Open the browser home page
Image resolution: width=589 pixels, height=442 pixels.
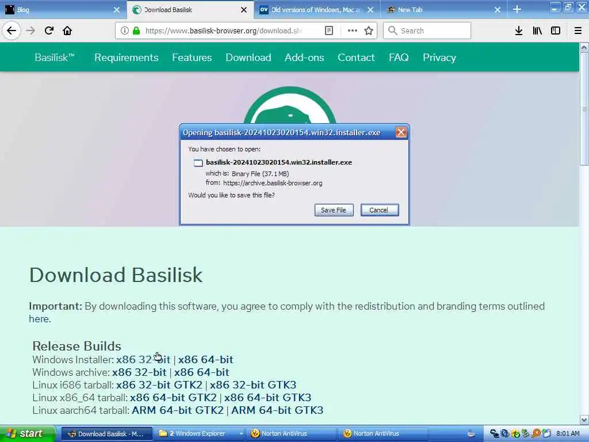click(67, 31)
